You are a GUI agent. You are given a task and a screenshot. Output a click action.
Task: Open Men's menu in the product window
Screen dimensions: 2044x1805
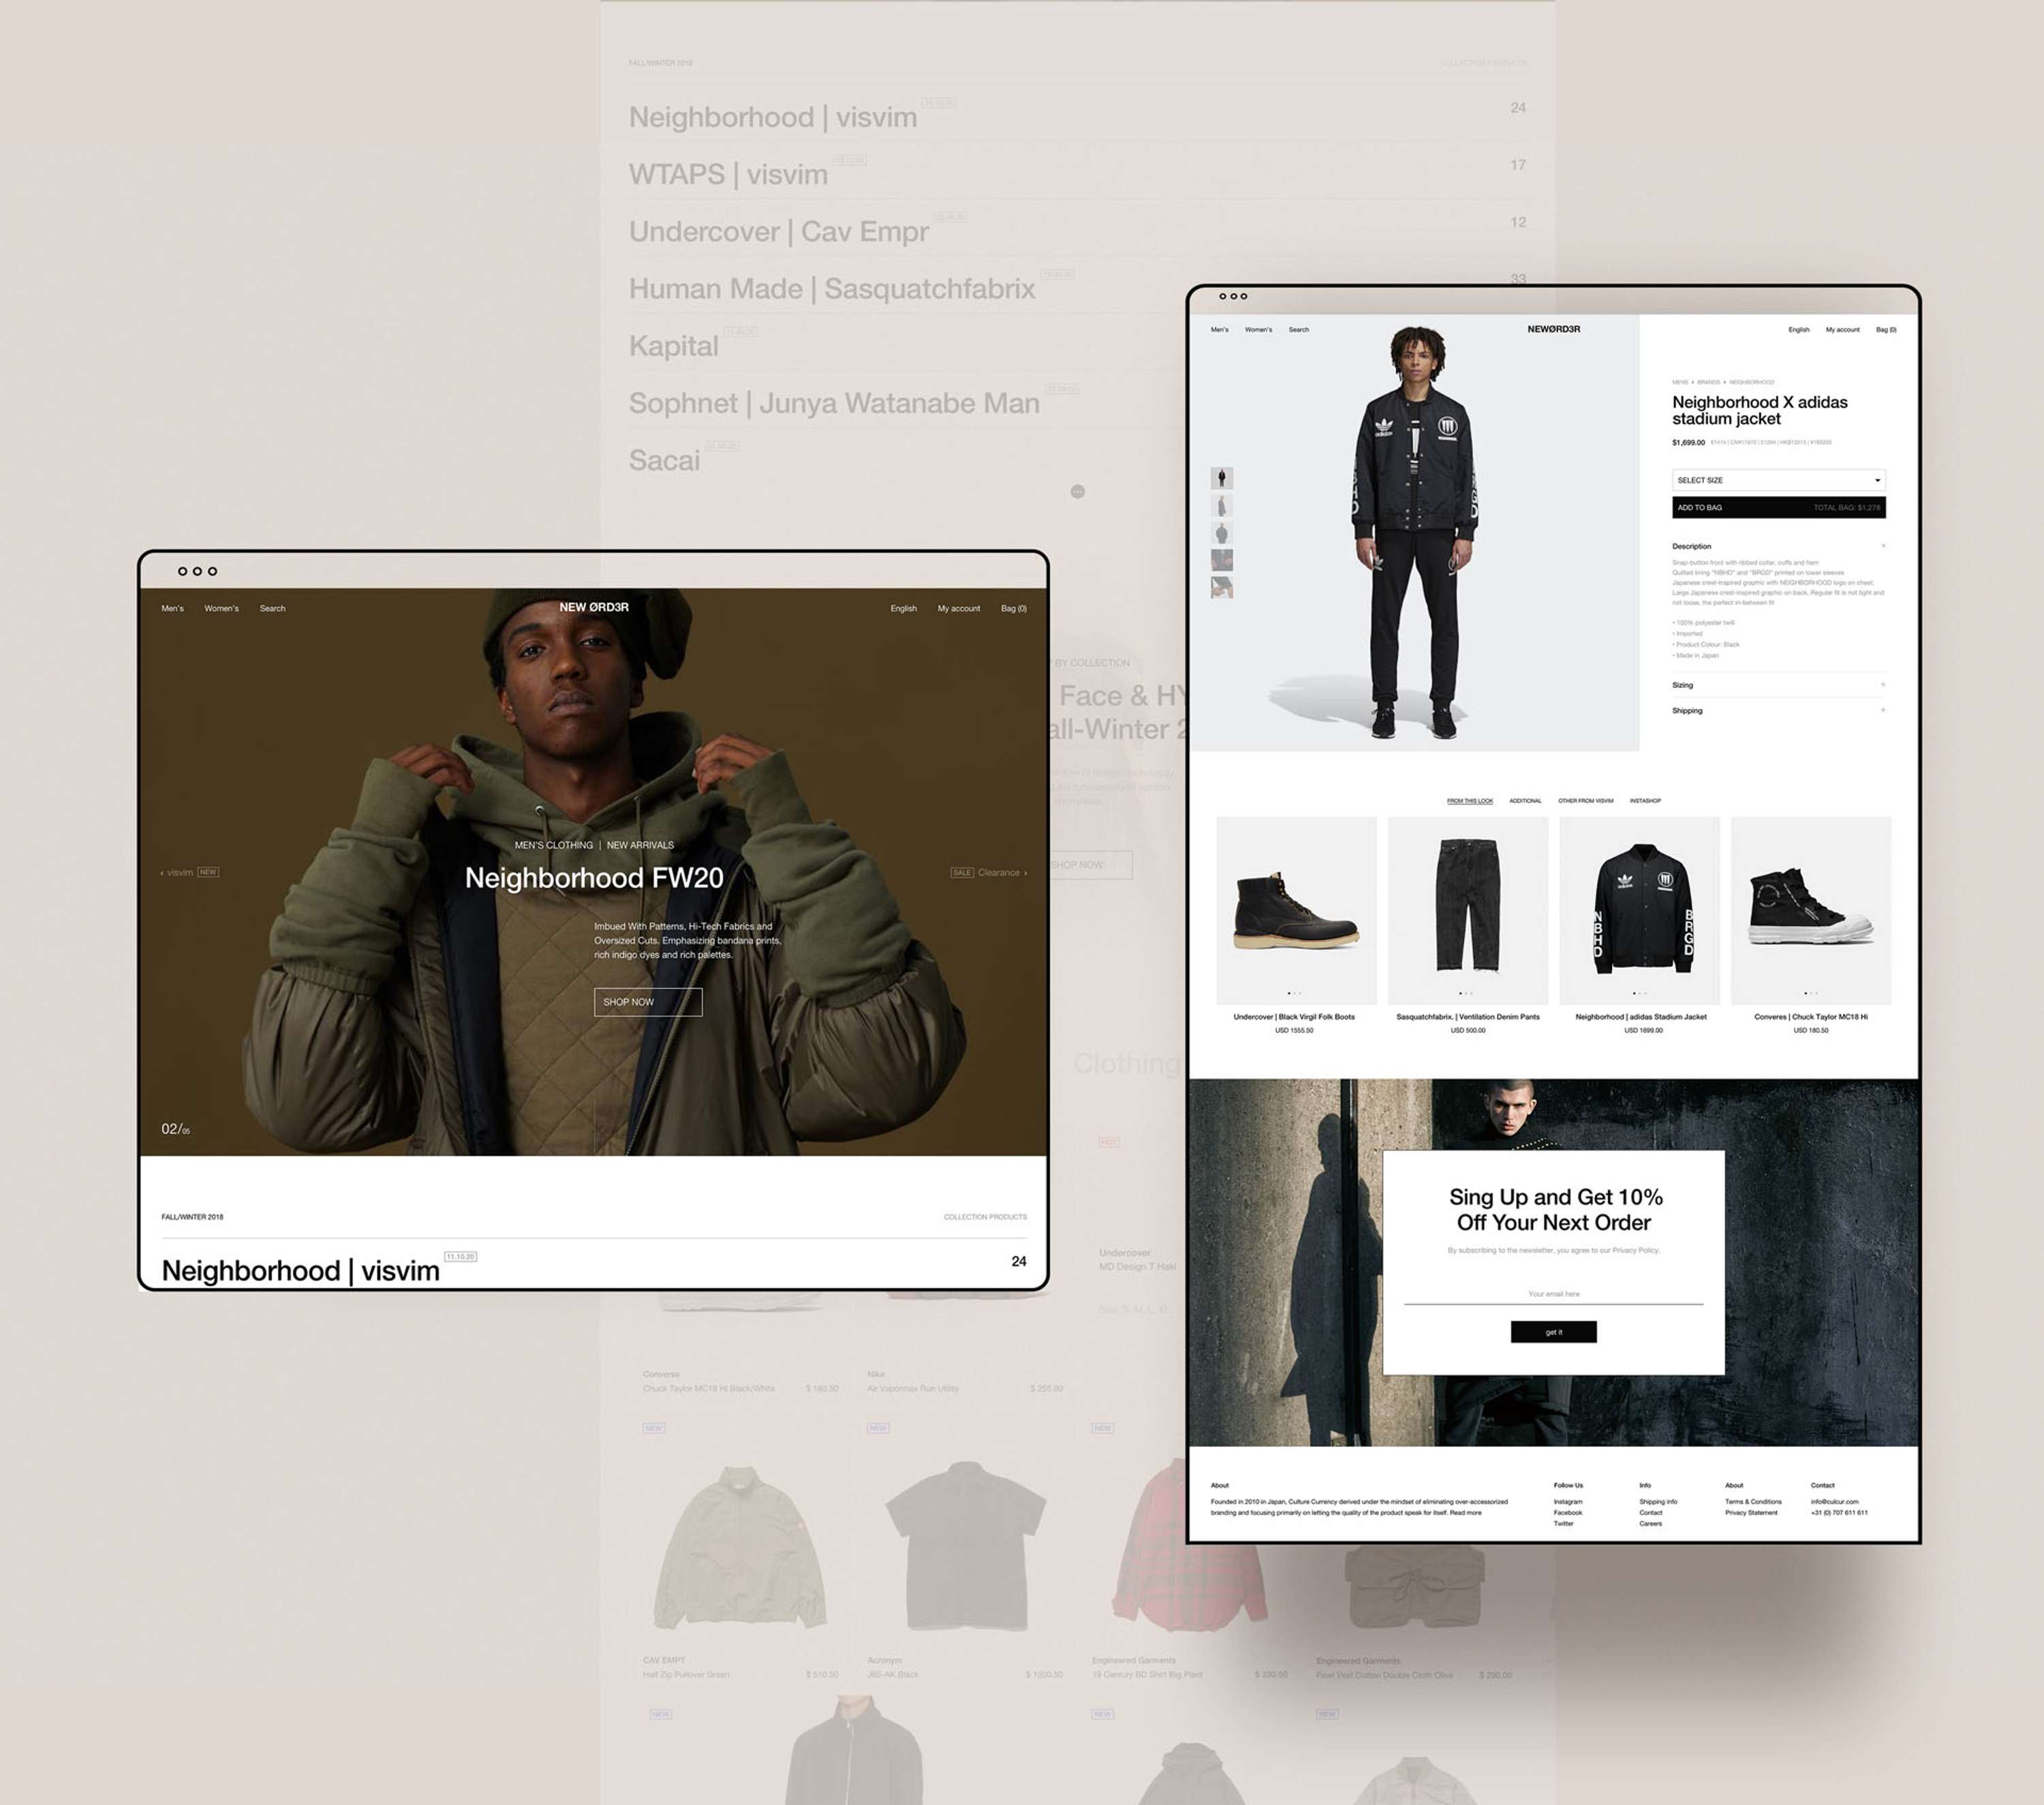pos(1220,330)
